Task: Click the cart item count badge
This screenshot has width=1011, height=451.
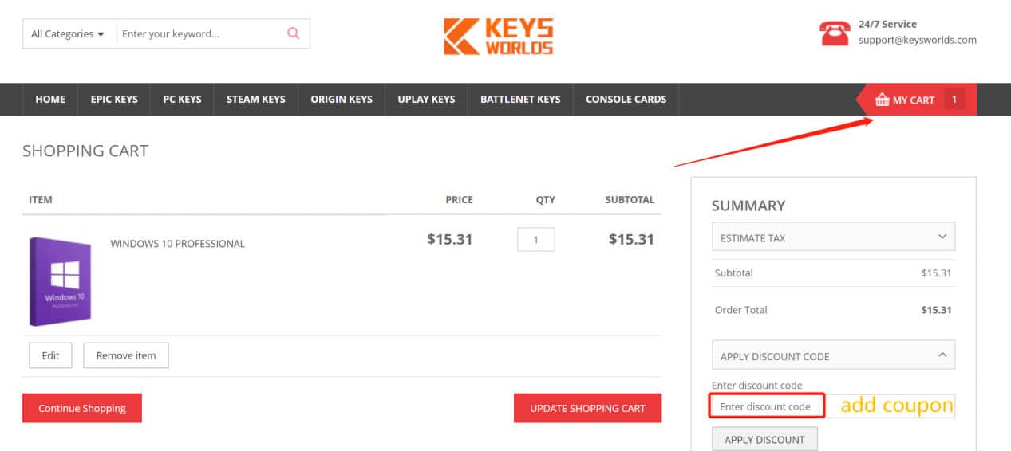Action: click(954, 100)
